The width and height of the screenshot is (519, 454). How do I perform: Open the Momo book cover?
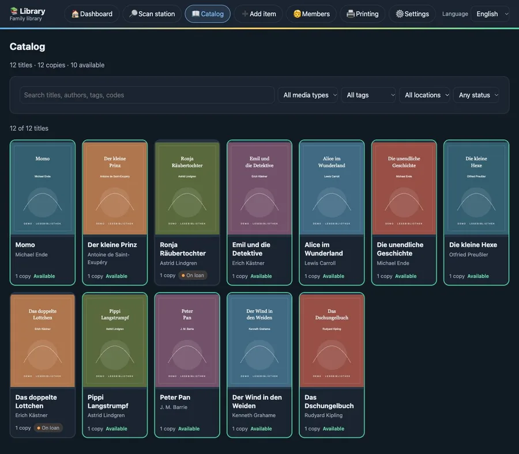click(43, 187)
